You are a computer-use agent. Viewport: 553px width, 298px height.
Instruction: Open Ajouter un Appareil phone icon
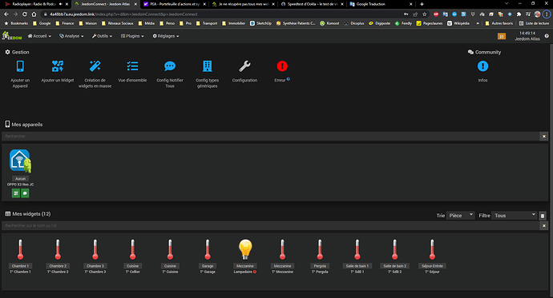tap(20, 66)
